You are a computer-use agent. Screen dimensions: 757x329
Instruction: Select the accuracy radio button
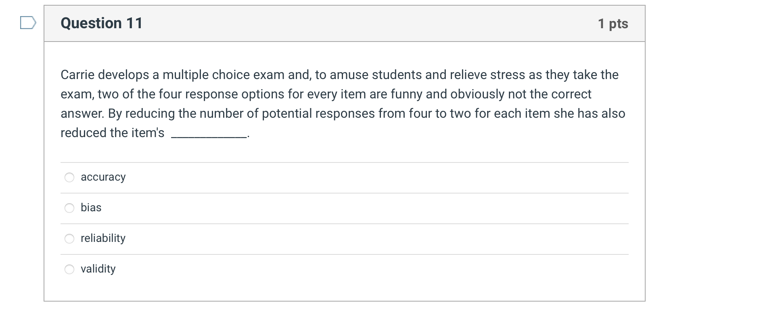click(69, 177)
